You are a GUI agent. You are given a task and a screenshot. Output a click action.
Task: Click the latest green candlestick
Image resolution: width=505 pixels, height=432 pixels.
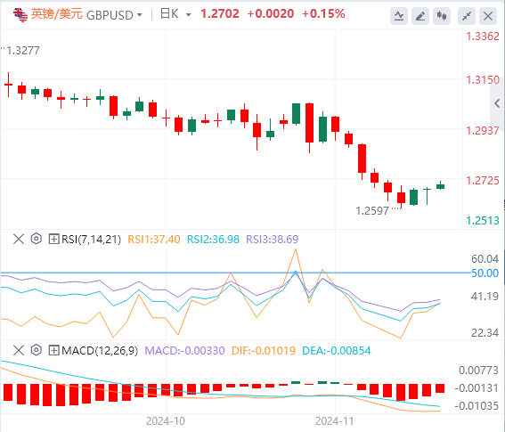(x=440, y=186)
